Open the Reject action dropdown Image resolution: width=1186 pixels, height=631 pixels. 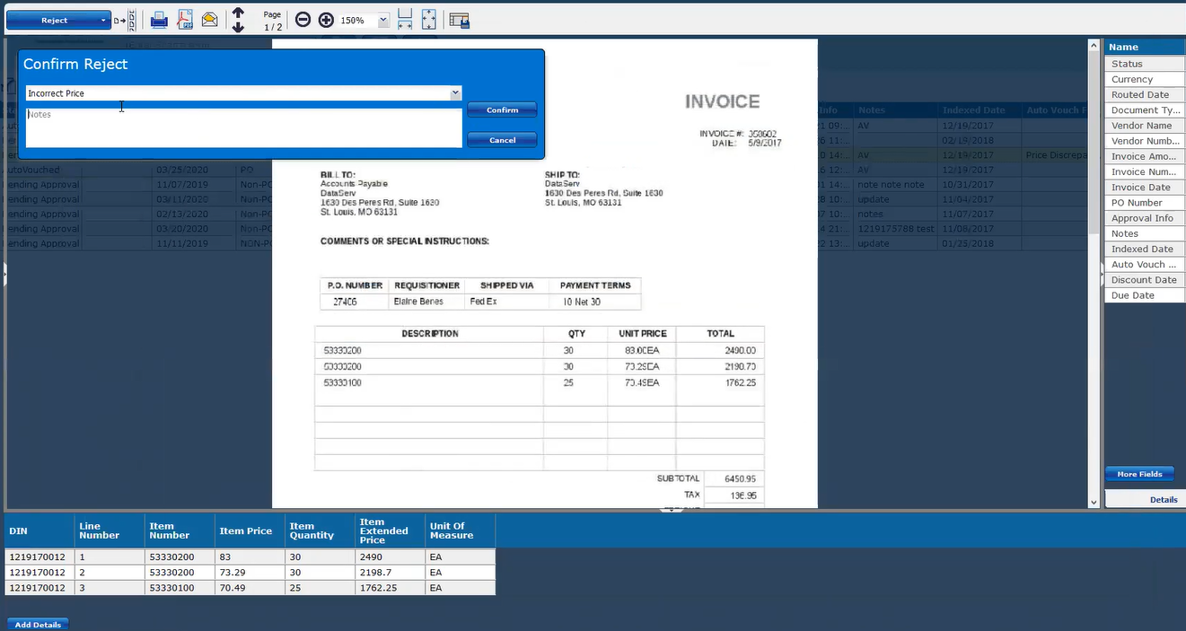104,20
